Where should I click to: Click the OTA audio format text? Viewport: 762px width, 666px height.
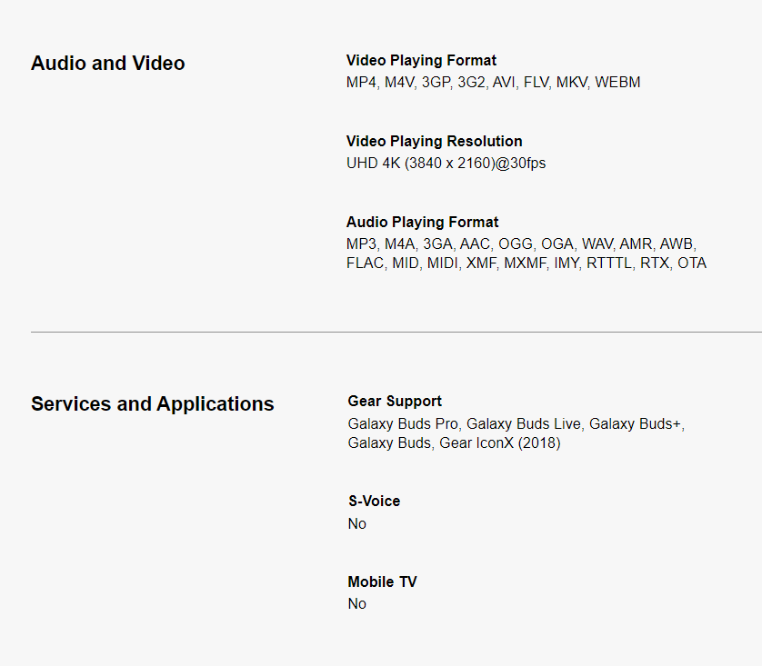click(x=691, y=263)
